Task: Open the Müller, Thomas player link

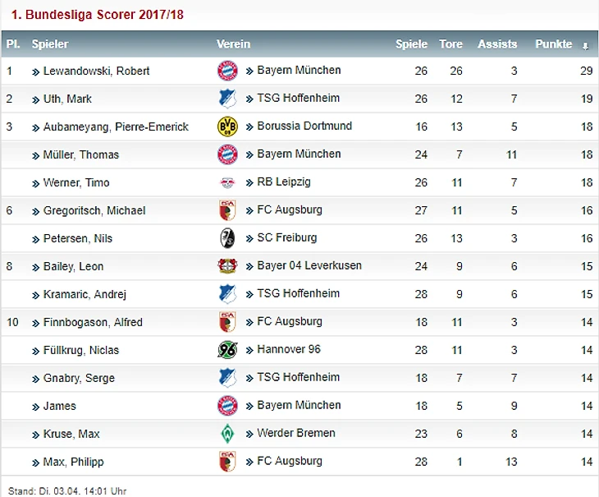Action: [x=81, y=154]
